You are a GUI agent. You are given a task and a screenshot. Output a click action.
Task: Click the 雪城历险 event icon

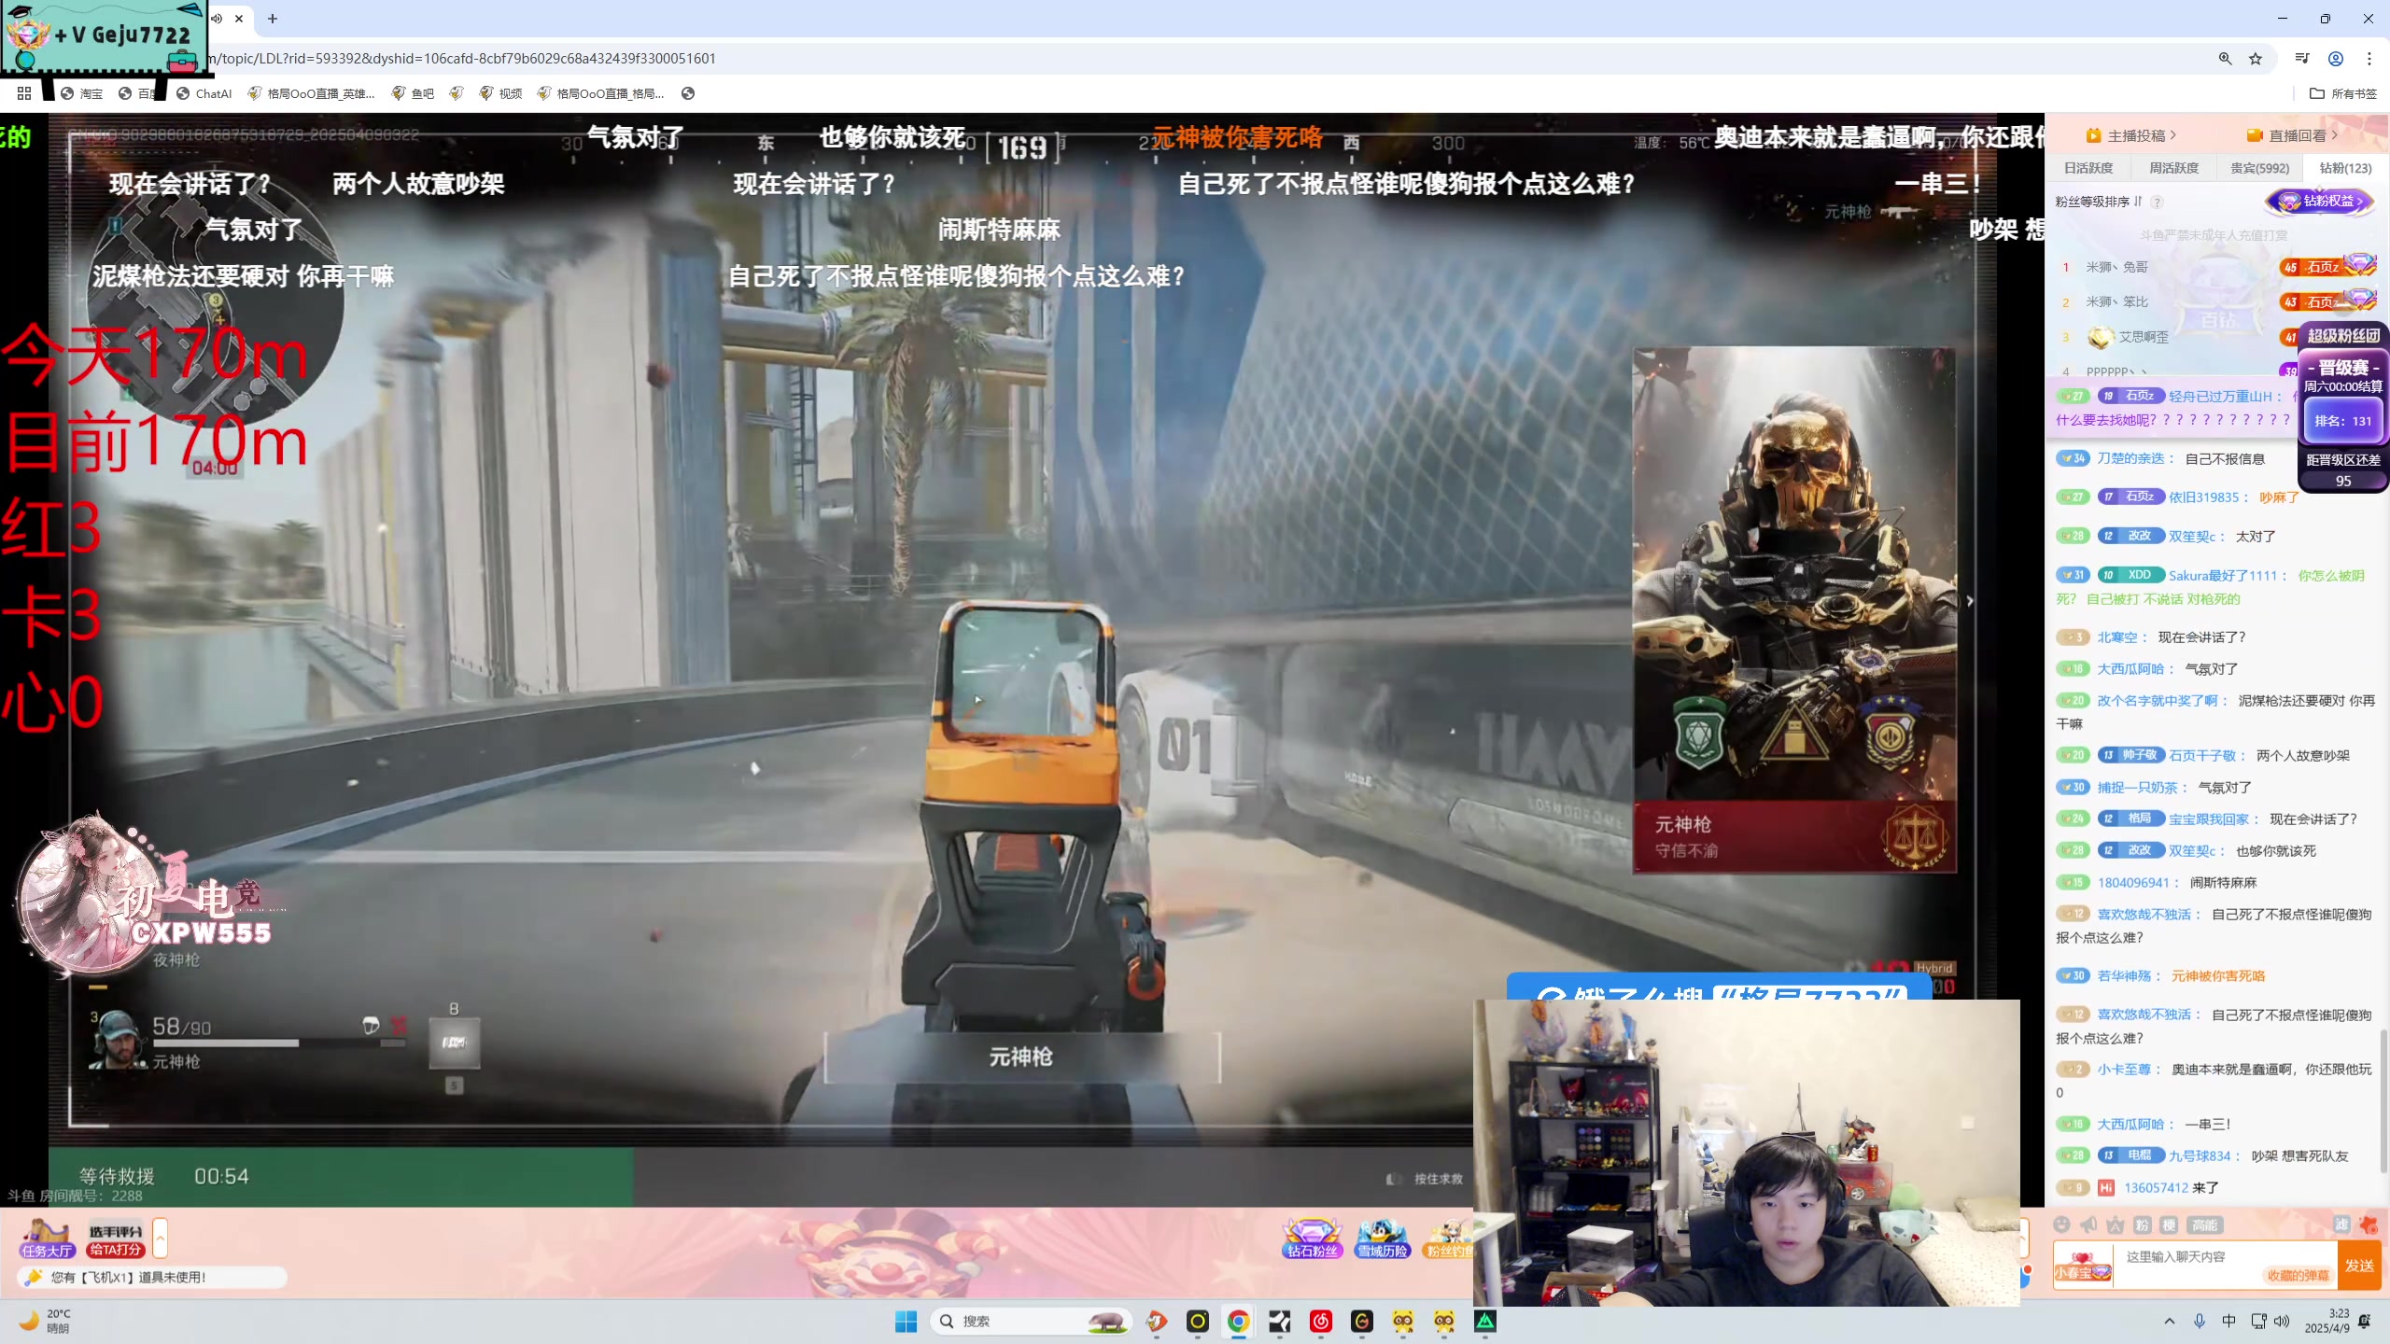click(x=1382, y=1239)
